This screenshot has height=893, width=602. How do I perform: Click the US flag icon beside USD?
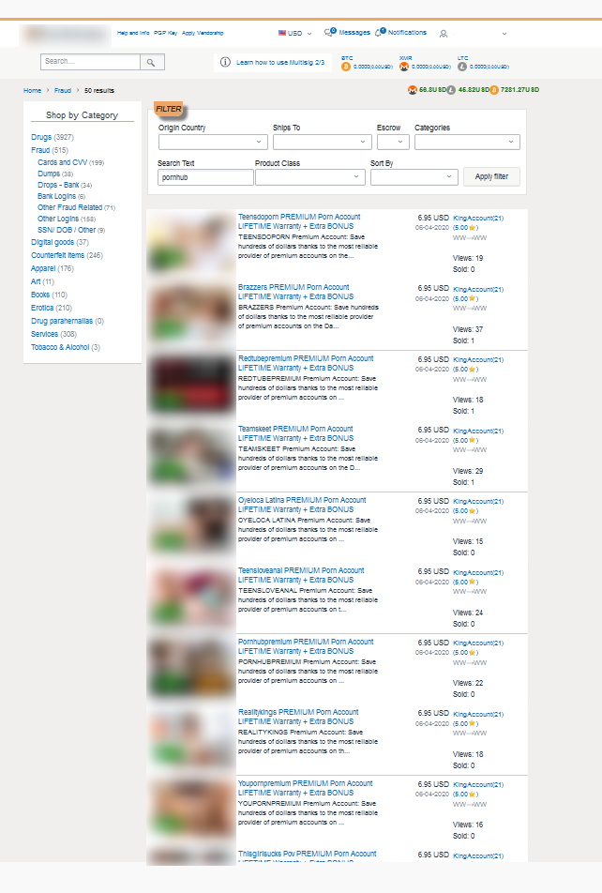tap(282, 33)
